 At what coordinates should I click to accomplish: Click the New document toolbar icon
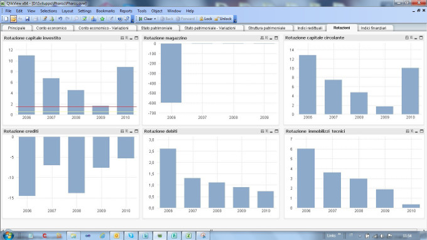tap(6, 19)
